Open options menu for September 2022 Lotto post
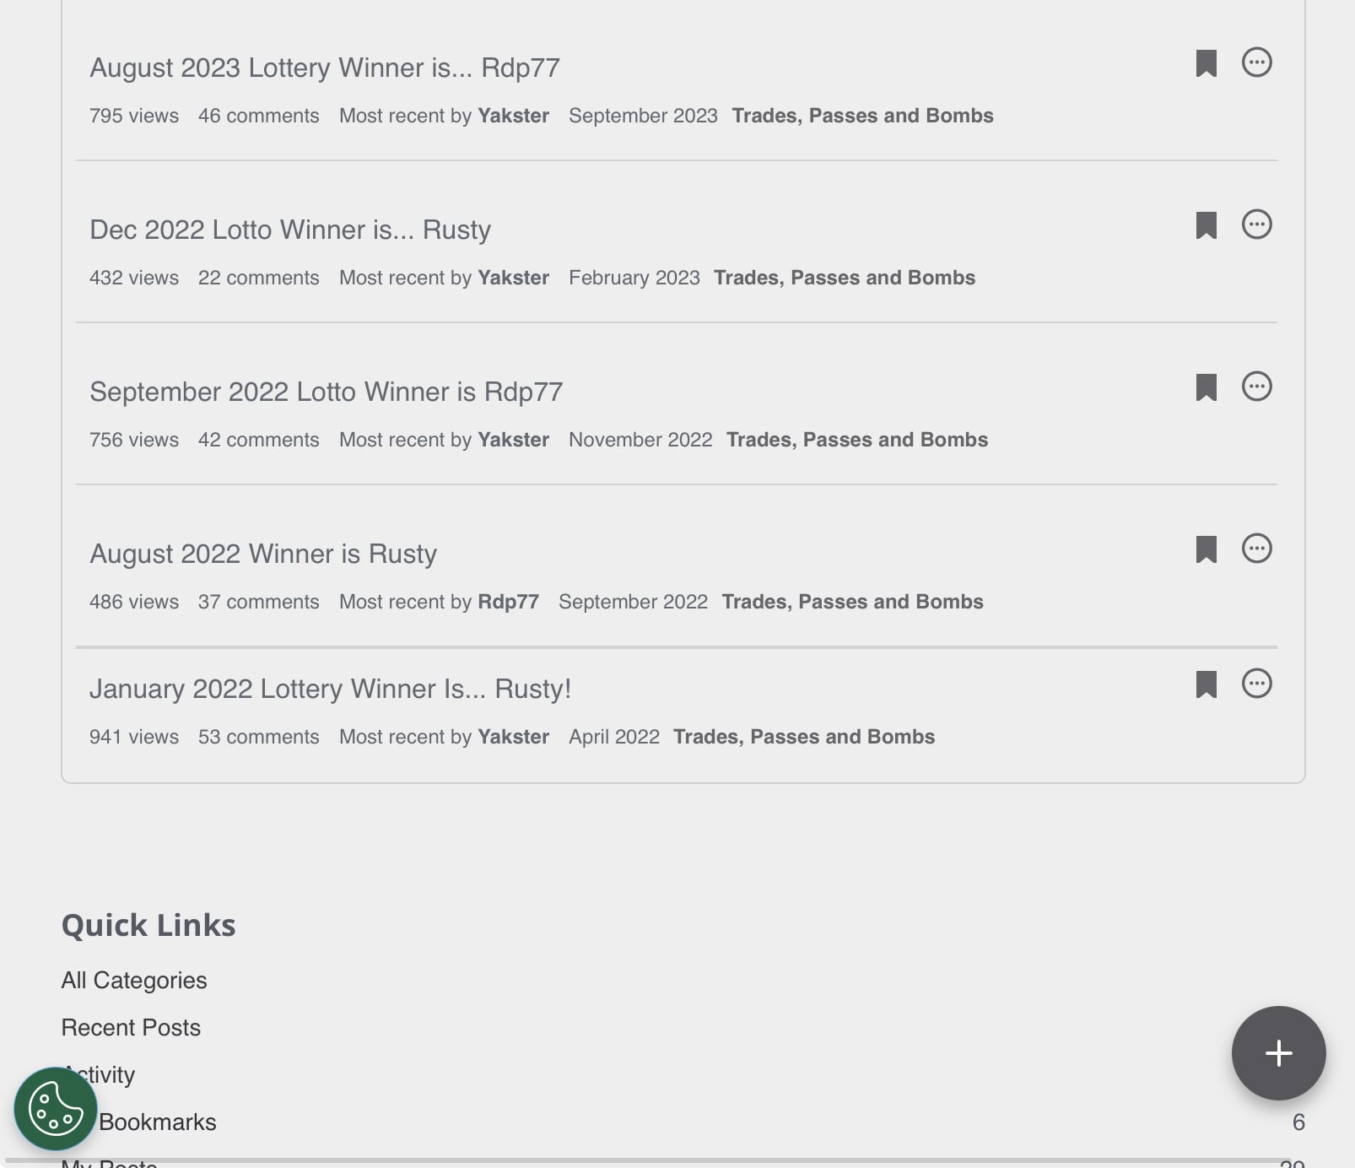Viewport: 1355px width, 1168px height. [x=1257, y=387]
